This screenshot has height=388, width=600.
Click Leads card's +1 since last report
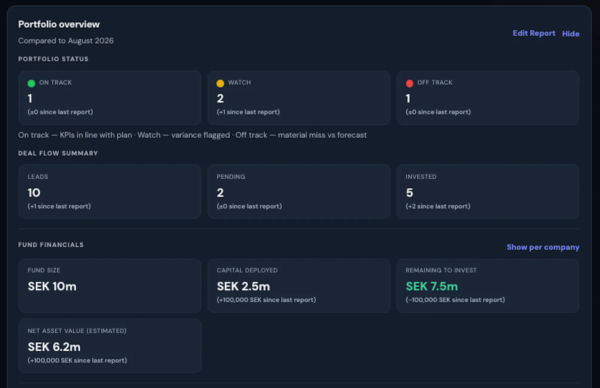click(59, 206)
